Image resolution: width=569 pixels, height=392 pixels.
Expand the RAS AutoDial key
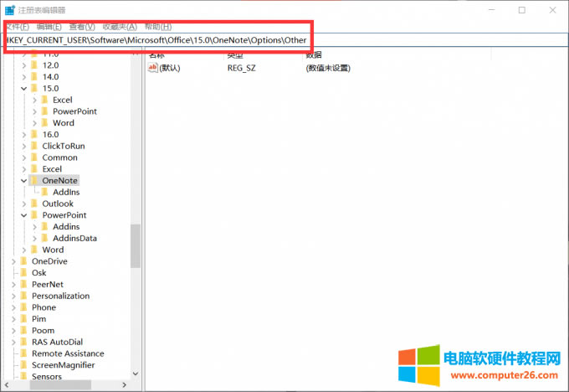coord(13,343)
